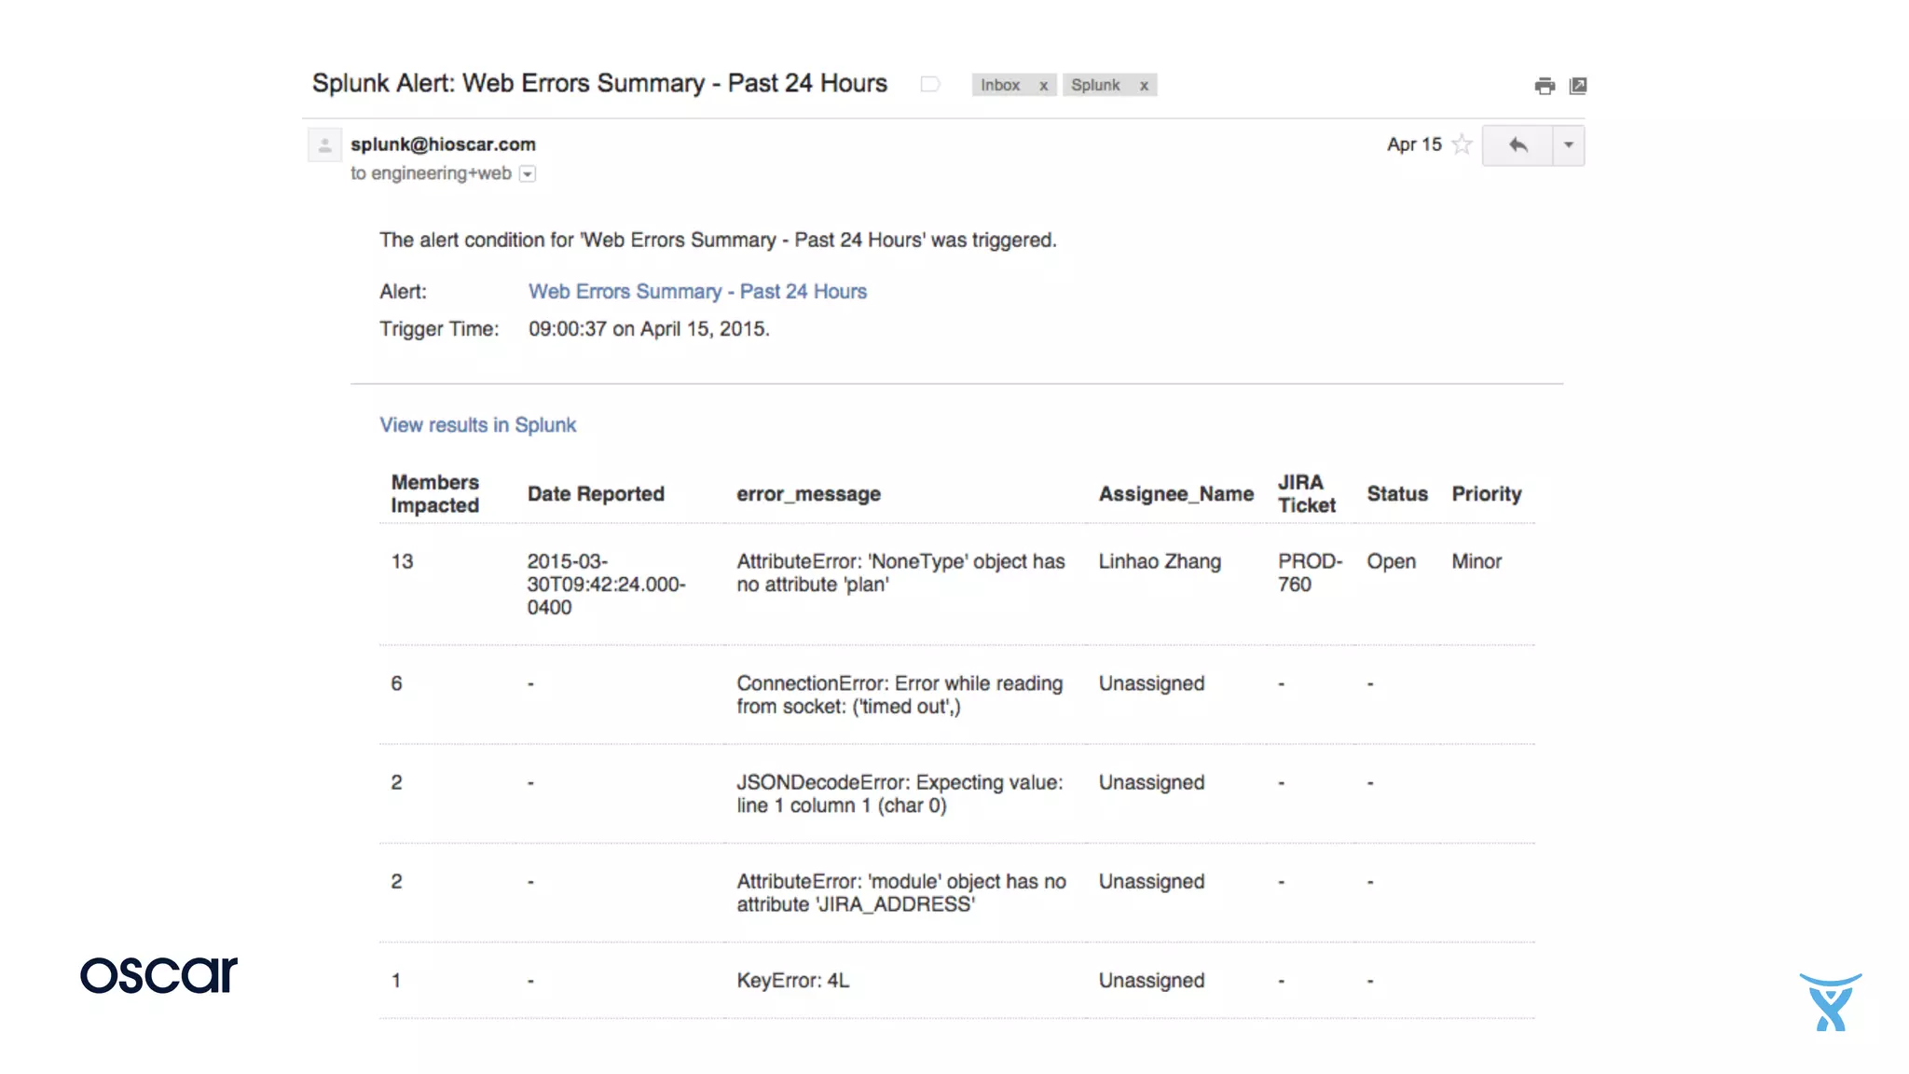The height and width of the screenshot is (1074, 1909).
Task: Click the Oscar logo
Action: [158, 975]
